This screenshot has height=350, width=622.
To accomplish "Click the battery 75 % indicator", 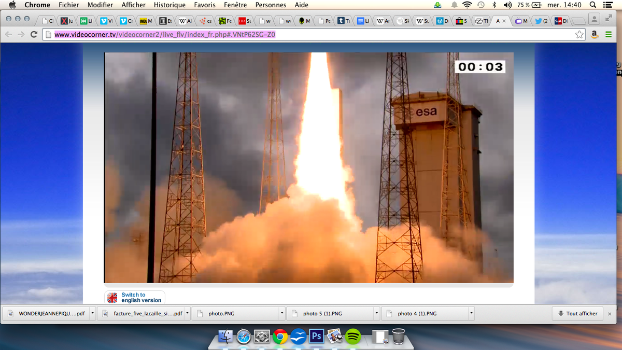I will coord(529,5).
